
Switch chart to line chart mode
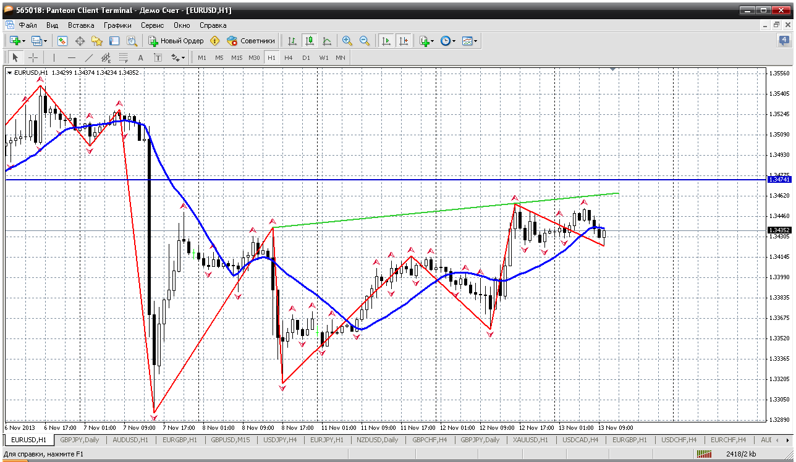click(326, 41)
